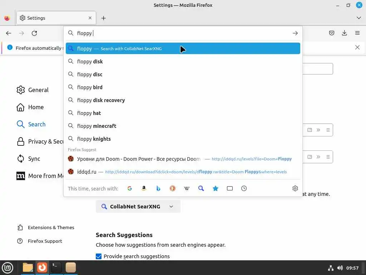Choose suggestion floppy knights
Viewport: 366px width, 275px height.
tap(183, 139)
